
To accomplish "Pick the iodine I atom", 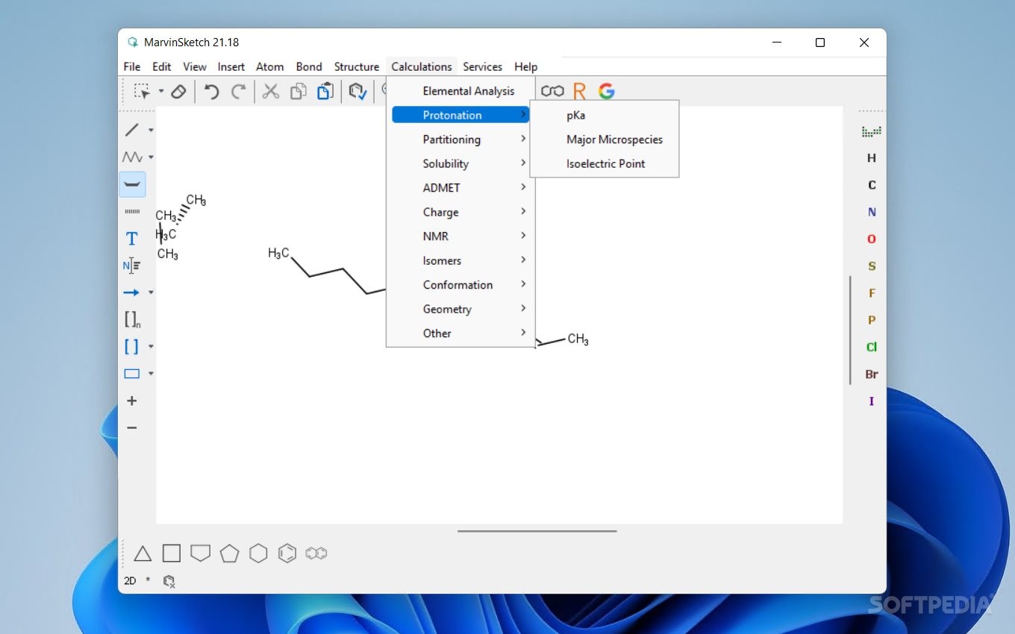I will click(872, 401).
